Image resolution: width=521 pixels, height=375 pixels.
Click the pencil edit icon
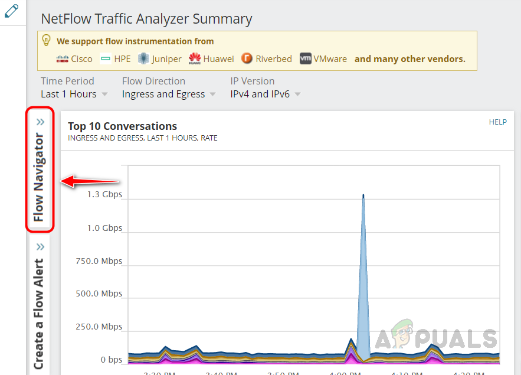[11, 11]
